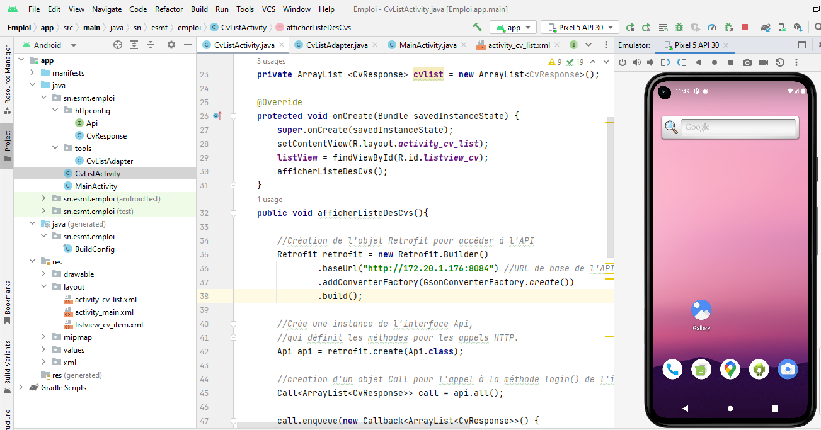Open the Build menu
Image resolution: width=821 pixels, height=430 pixels.
(199, 9)
